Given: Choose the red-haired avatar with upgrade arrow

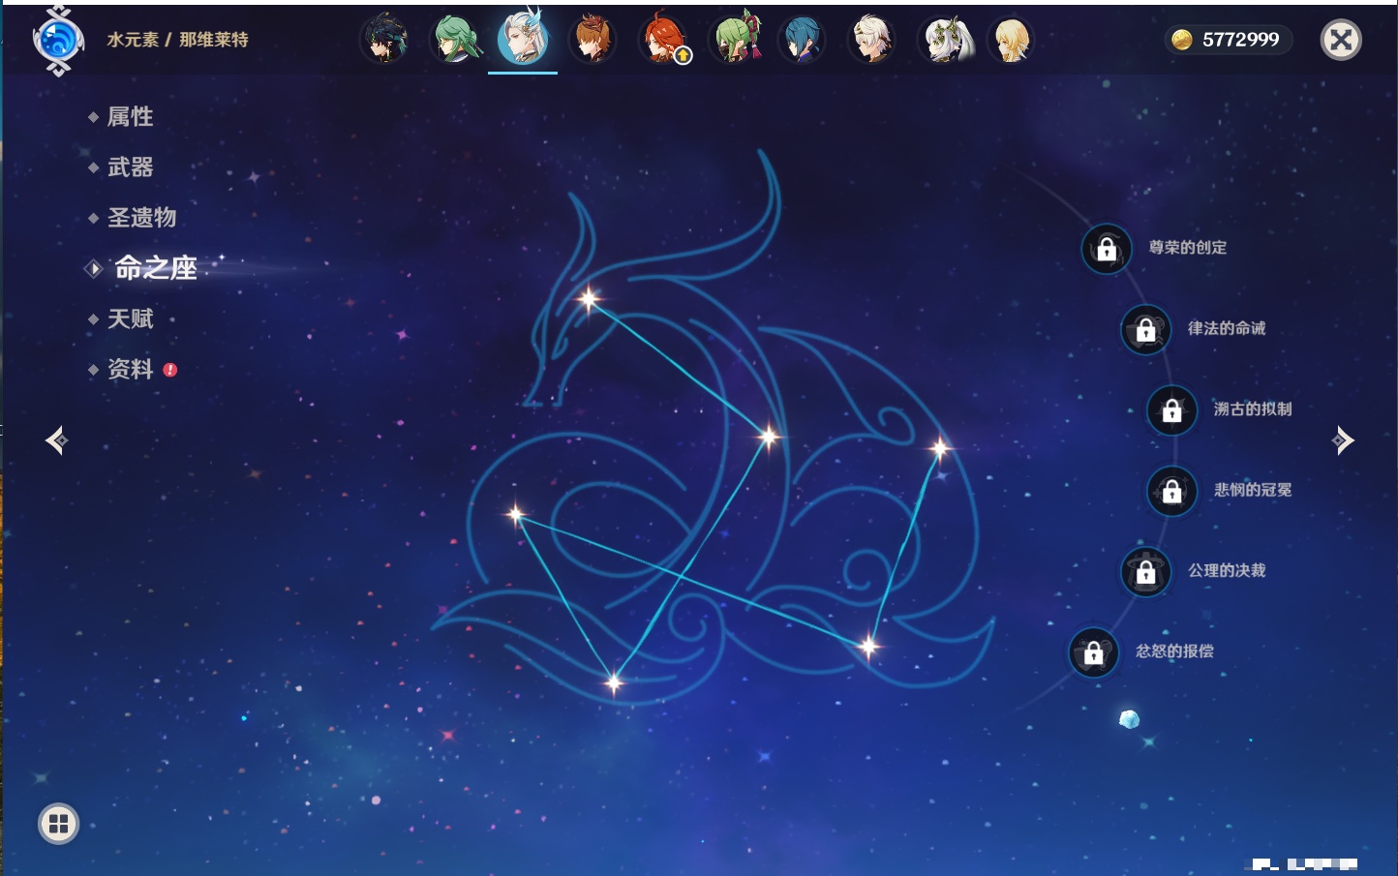Looking at the screenshot, I should pyautogui.click(x=664, y=40).
